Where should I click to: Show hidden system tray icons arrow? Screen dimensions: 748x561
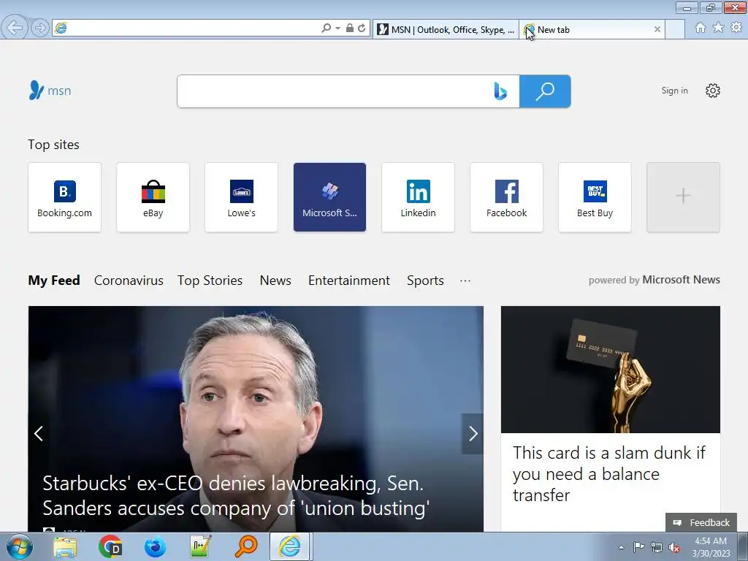[x=621, y=547]
